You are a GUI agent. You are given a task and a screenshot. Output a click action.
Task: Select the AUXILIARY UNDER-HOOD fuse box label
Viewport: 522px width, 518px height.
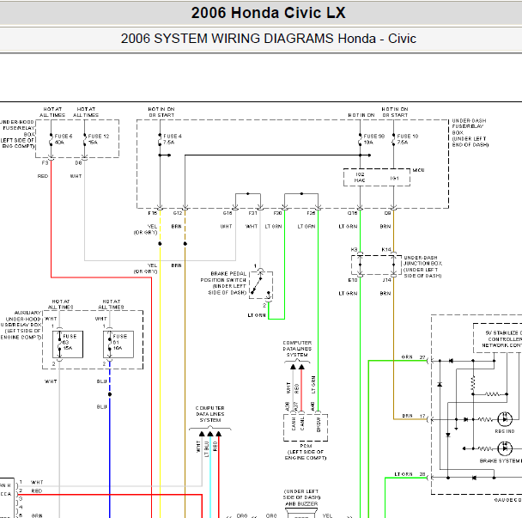(21, 325)
